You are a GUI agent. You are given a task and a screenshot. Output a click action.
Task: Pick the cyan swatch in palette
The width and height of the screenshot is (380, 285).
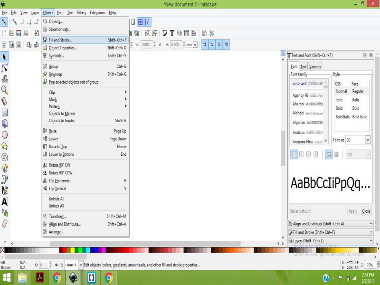[88, 250]
